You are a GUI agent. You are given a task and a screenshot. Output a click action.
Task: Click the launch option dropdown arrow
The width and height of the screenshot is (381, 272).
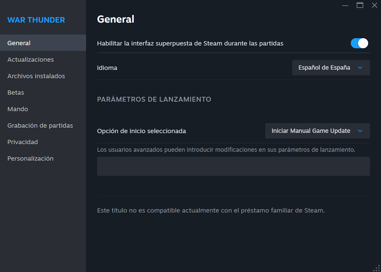point(360,131)
